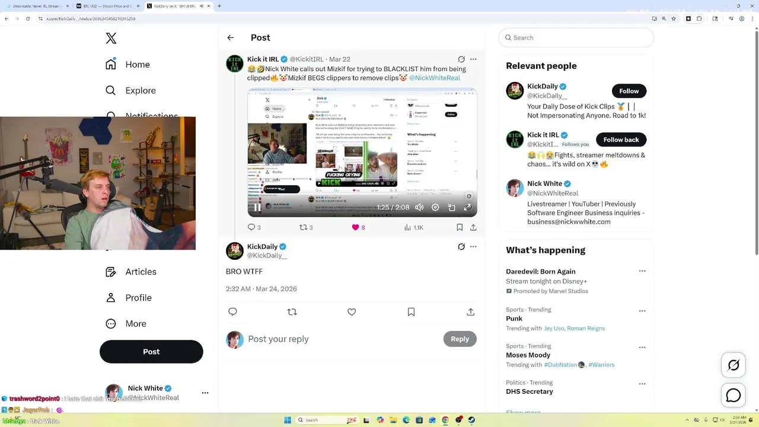Toggle picture-in-picture on the video

click(x=451, y=207)
